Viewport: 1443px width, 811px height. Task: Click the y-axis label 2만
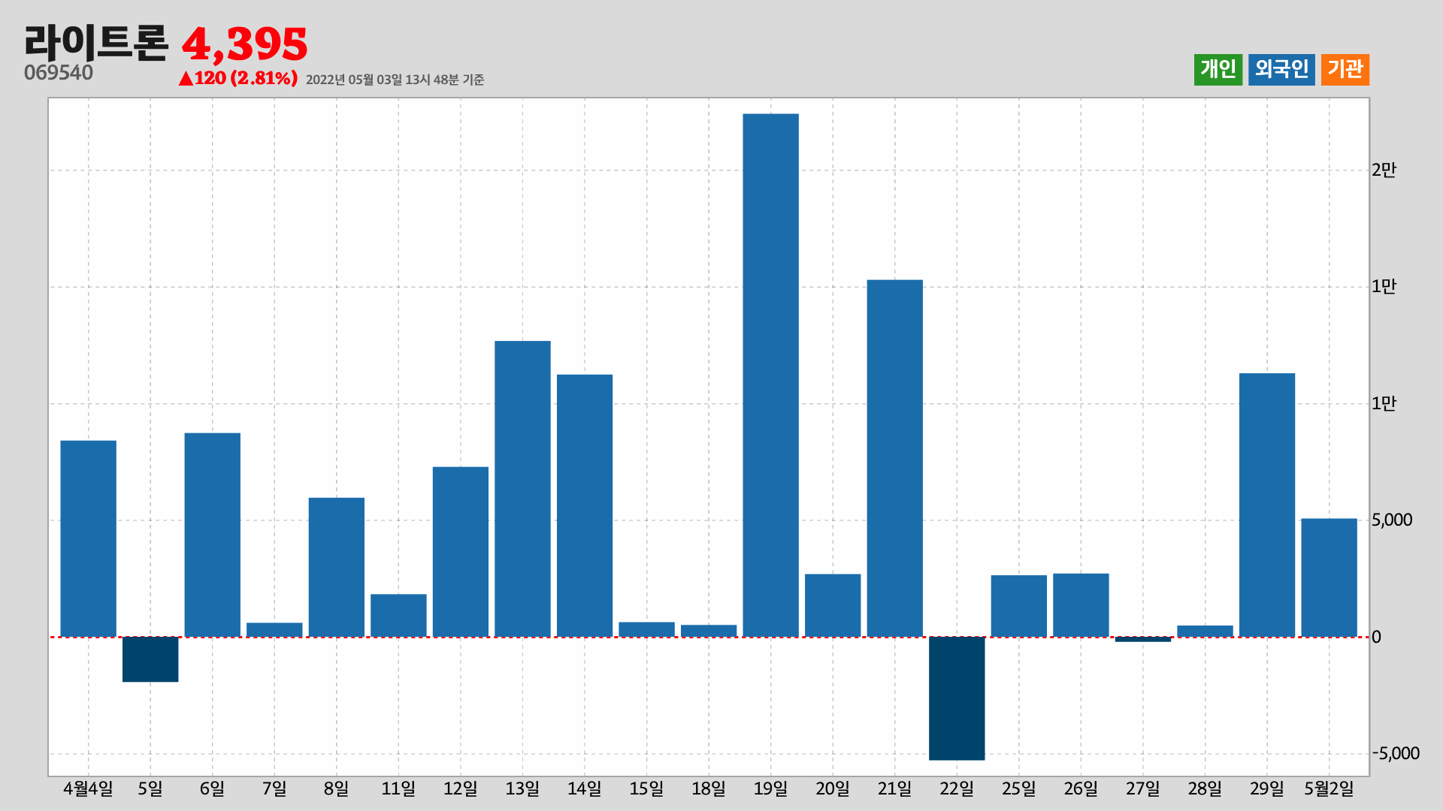pyautogui.click(x=1384, y=170)
